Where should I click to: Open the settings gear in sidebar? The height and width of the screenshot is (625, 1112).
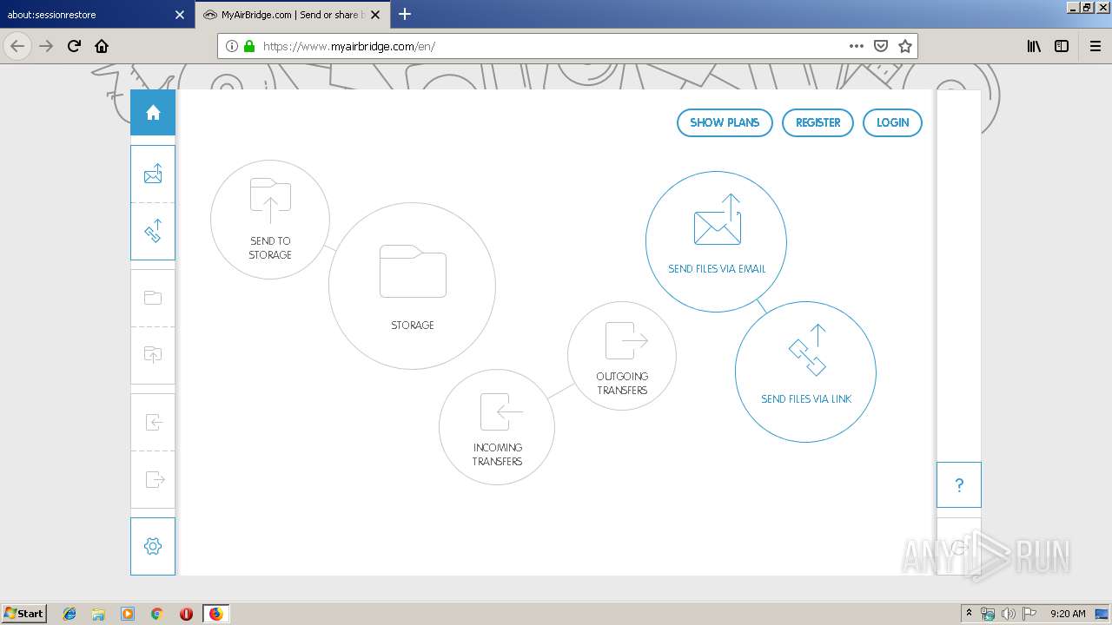153,546
